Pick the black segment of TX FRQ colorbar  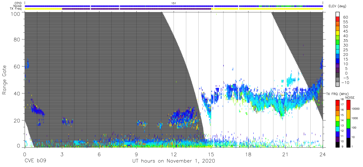click(338, 144)
